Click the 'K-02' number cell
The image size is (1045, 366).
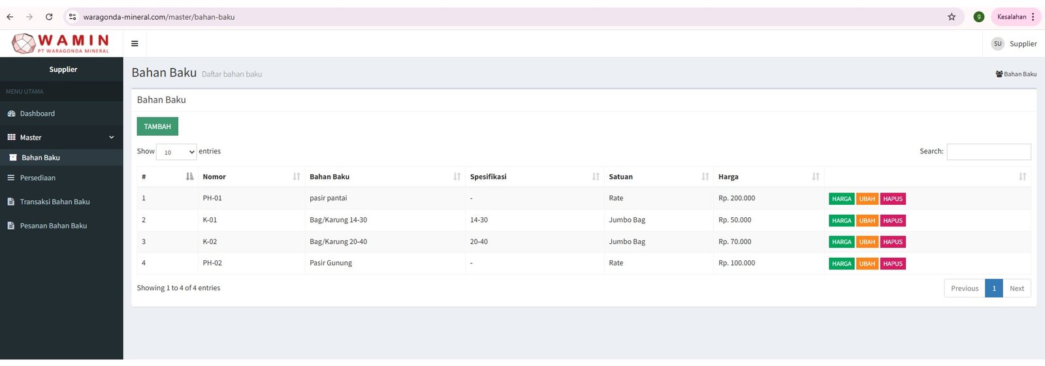pos(251,241)
